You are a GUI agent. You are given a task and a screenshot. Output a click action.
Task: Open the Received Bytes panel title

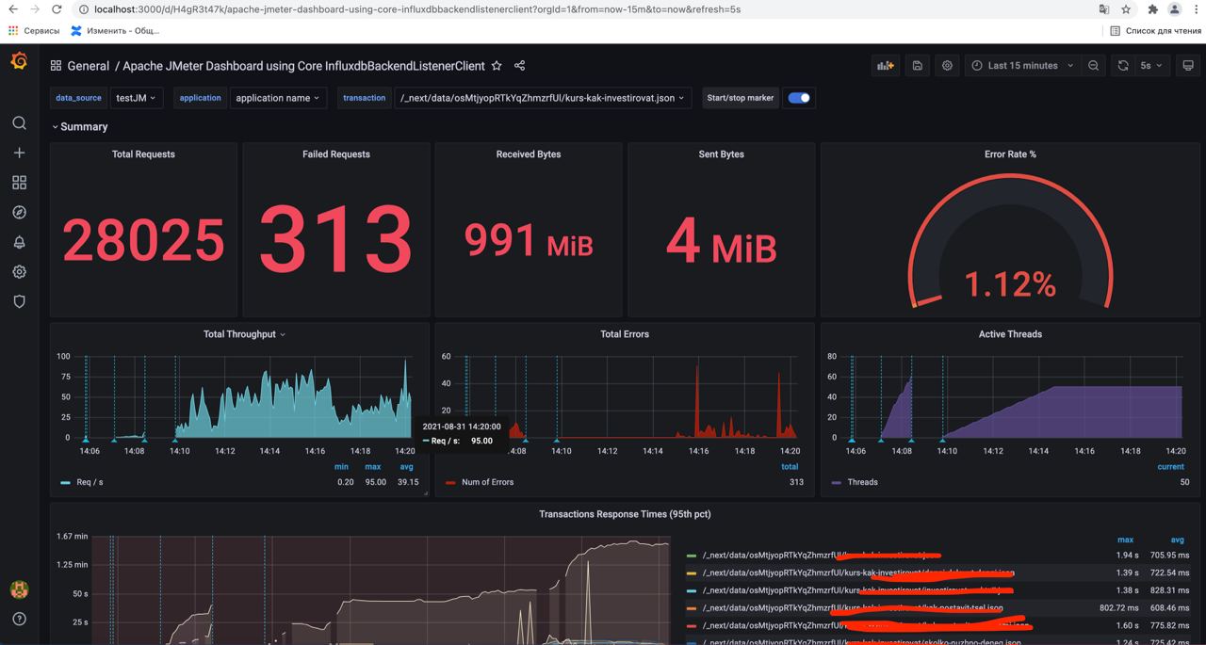[529, 154]
